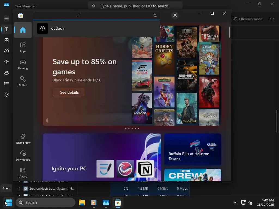This screenshot has width=279, height=209.
Task: Open the Westland Survival game thumbnail
Action: click(x=209, y=34)
